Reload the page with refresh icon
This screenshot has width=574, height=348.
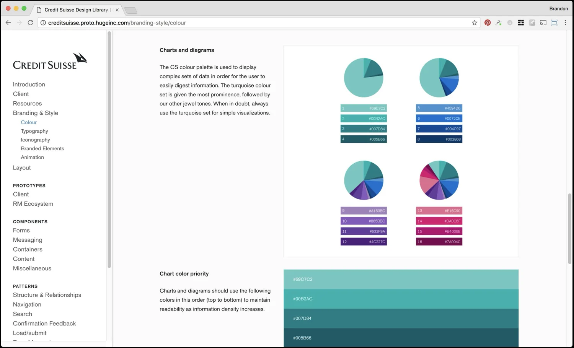tap(31, 23)
